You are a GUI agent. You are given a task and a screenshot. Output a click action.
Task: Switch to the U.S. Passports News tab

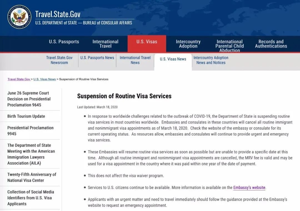(97, 58)
